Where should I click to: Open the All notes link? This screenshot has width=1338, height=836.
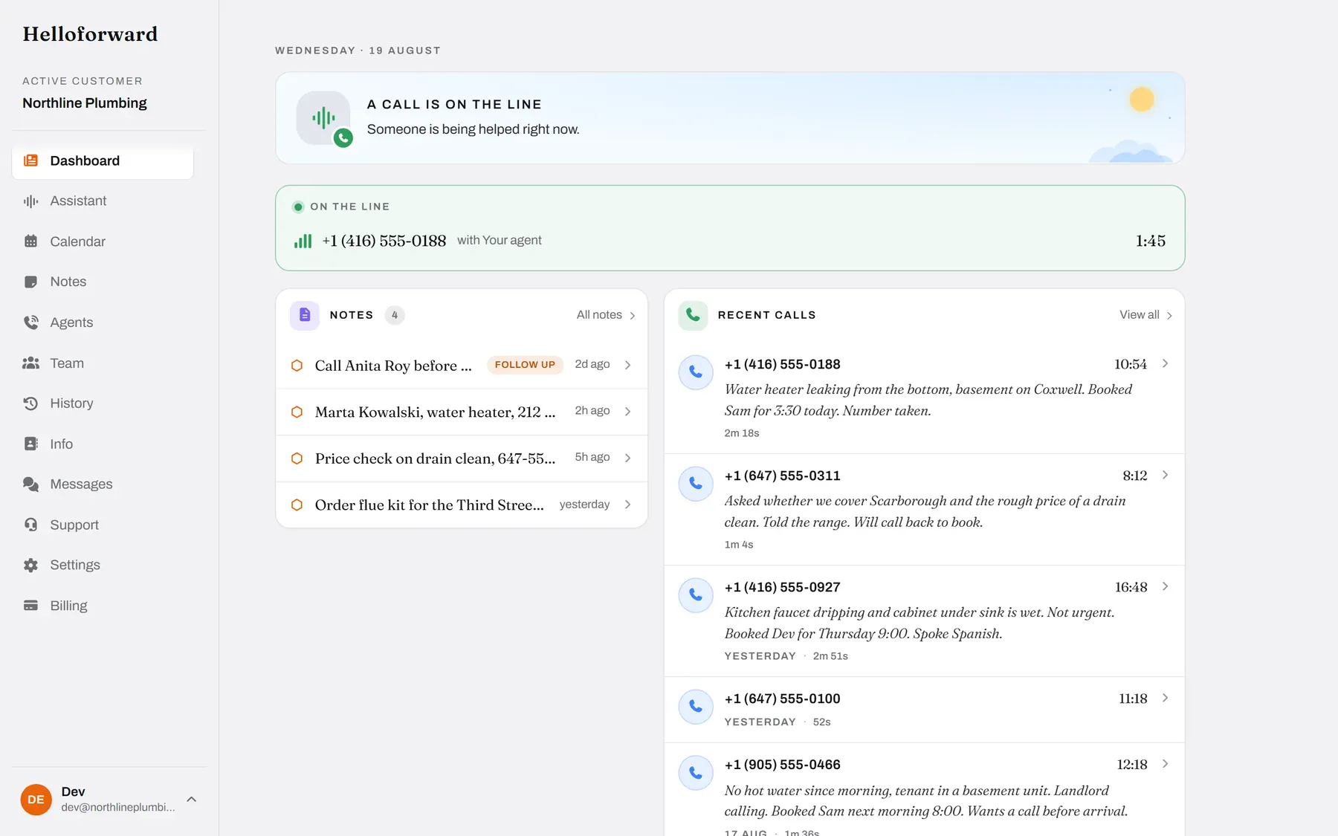[x=606, y=315]
